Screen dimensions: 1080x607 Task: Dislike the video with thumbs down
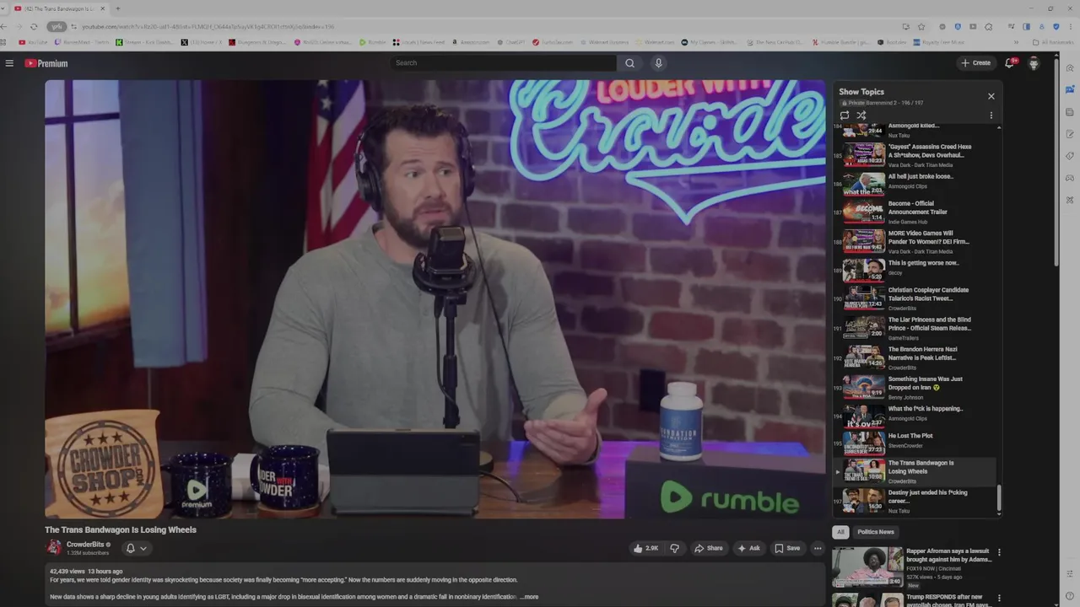674,548
